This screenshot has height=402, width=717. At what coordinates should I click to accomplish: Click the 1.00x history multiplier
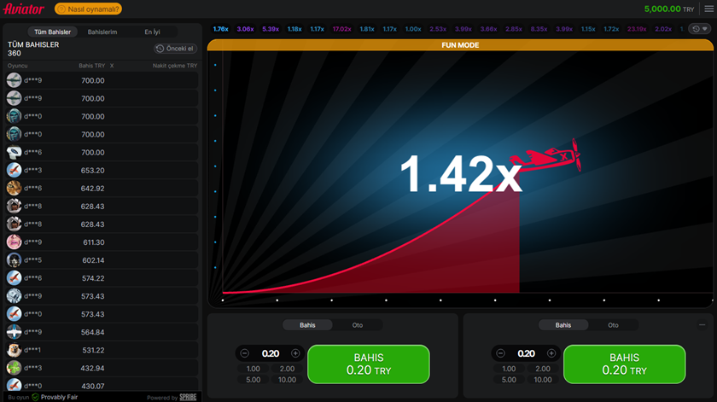pos(413,29)
